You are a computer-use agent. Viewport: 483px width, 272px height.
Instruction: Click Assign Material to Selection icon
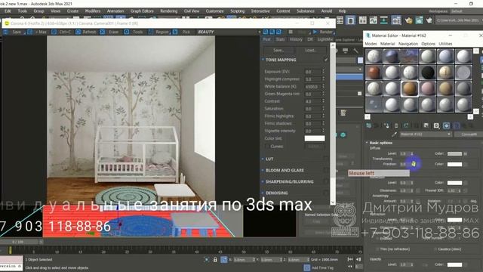coord(386,125)
